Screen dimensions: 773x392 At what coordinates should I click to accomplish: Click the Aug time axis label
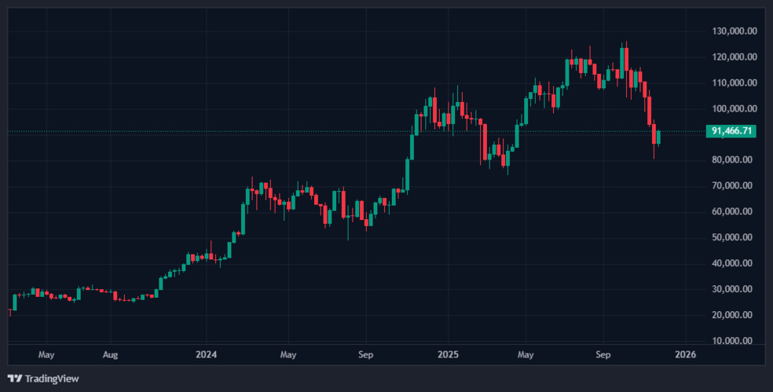point(111,355)
